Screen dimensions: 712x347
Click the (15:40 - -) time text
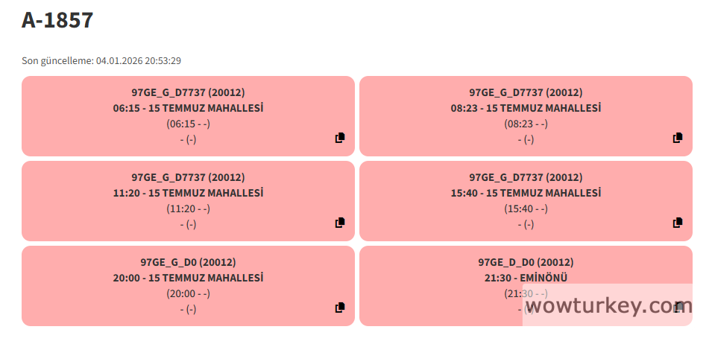pyautogui.click(x=526, y=208)
